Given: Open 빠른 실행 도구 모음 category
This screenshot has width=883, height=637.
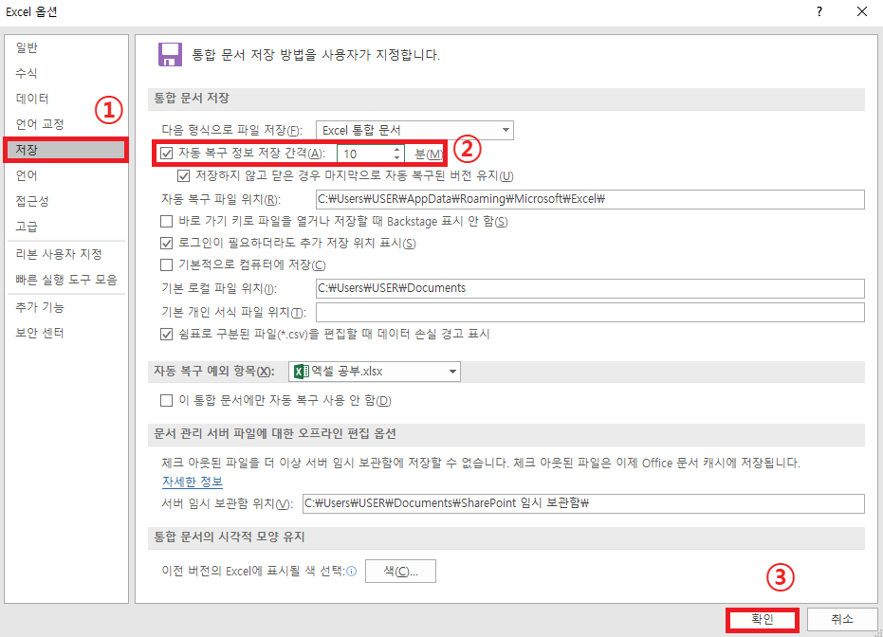Looking at the screenshot, I should point(65,280).
